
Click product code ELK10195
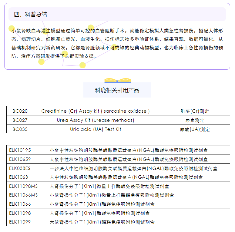click(x=20, y=150)
